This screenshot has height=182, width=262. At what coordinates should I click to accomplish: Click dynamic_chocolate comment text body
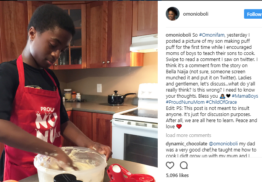coord(211,150)
